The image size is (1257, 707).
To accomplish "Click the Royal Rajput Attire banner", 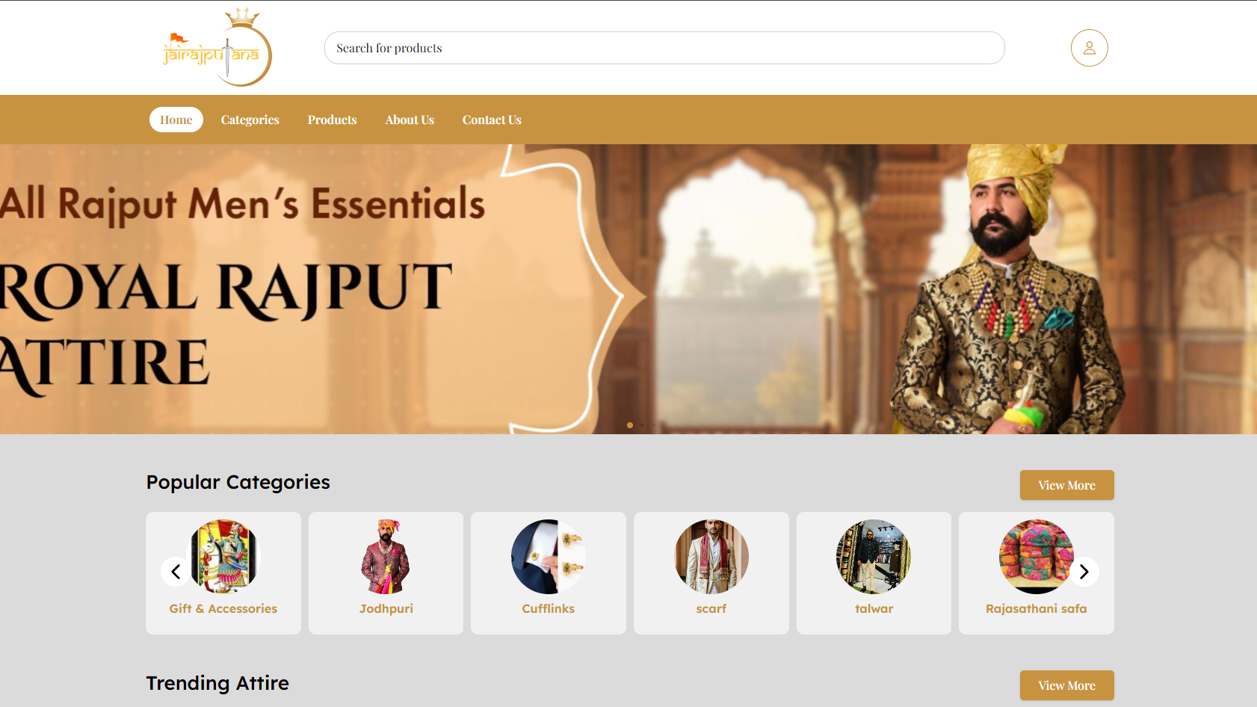I will [628, 289].
